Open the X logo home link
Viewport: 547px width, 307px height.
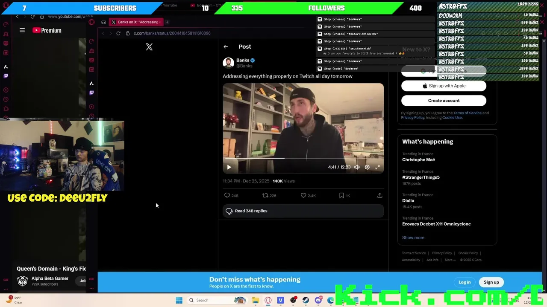point(149,47)
